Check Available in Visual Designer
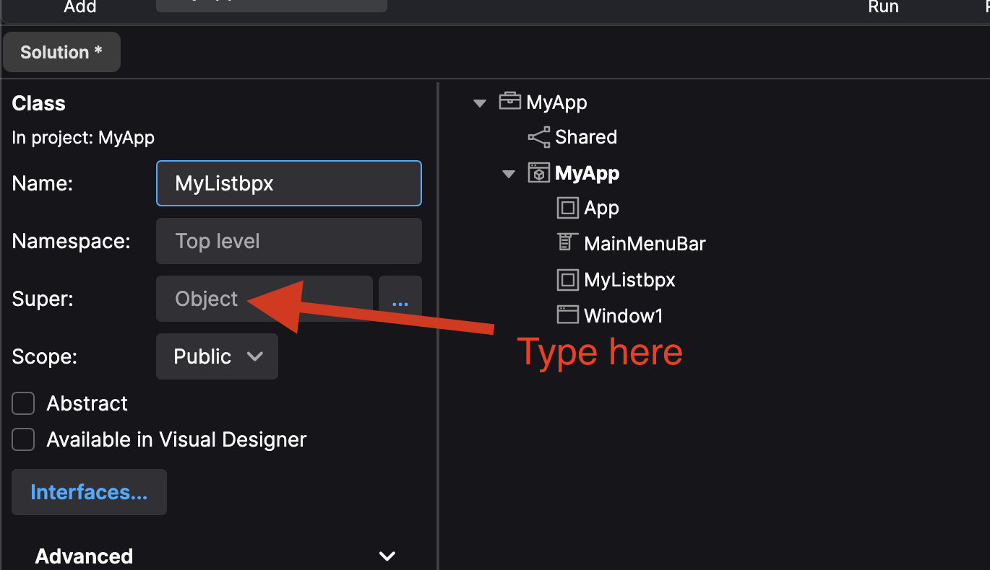Viewport: 990px width, 570px height. (x=23, y=439)
